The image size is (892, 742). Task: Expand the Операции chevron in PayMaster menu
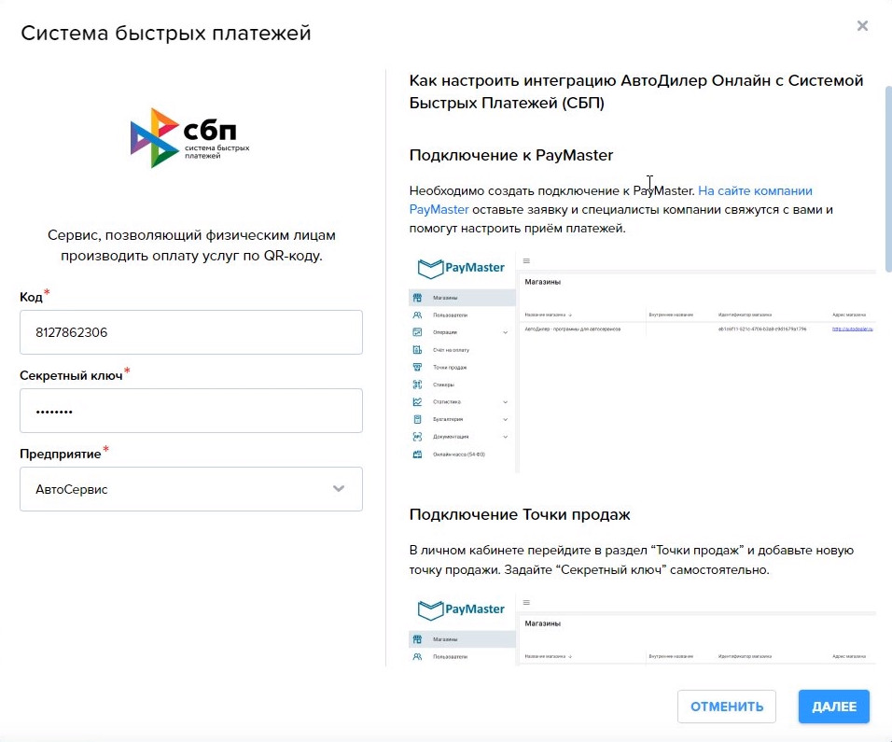coord(506,332)
